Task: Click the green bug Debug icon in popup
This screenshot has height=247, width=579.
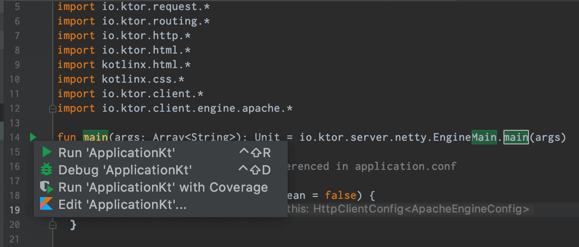Action: [46, 170]
